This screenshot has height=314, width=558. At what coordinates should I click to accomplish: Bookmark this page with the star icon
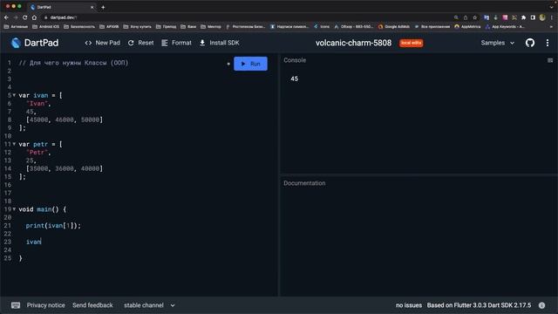click(474, 17)
